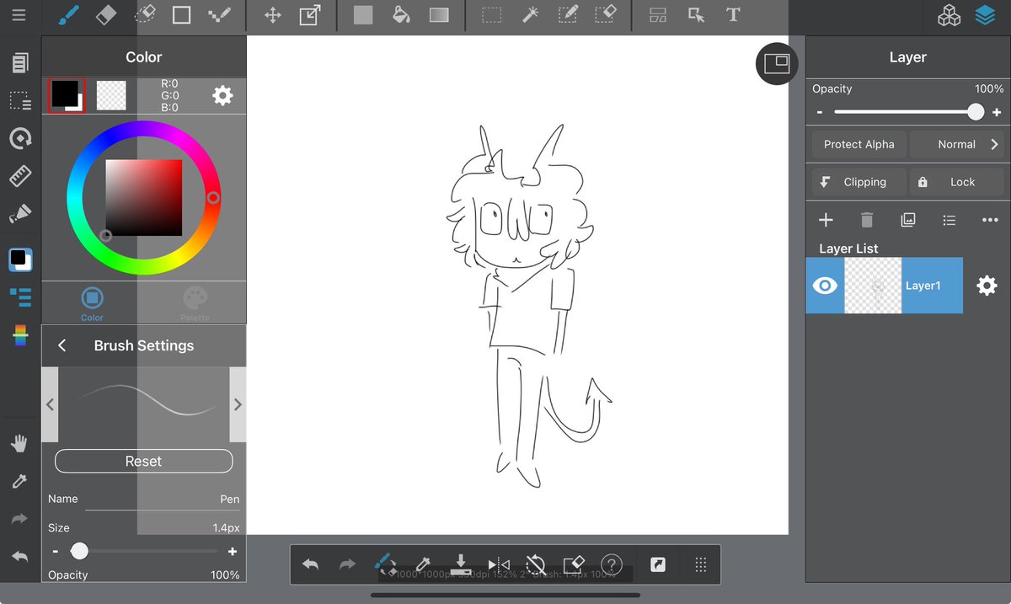The width and height of the screenshot is (1011, 604).
Task: Open selection menu icon in left sidebar
Action: pyautogui.click(x=20, y=101)
